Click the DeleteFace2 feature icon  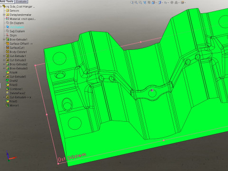[x=8, y=93]
